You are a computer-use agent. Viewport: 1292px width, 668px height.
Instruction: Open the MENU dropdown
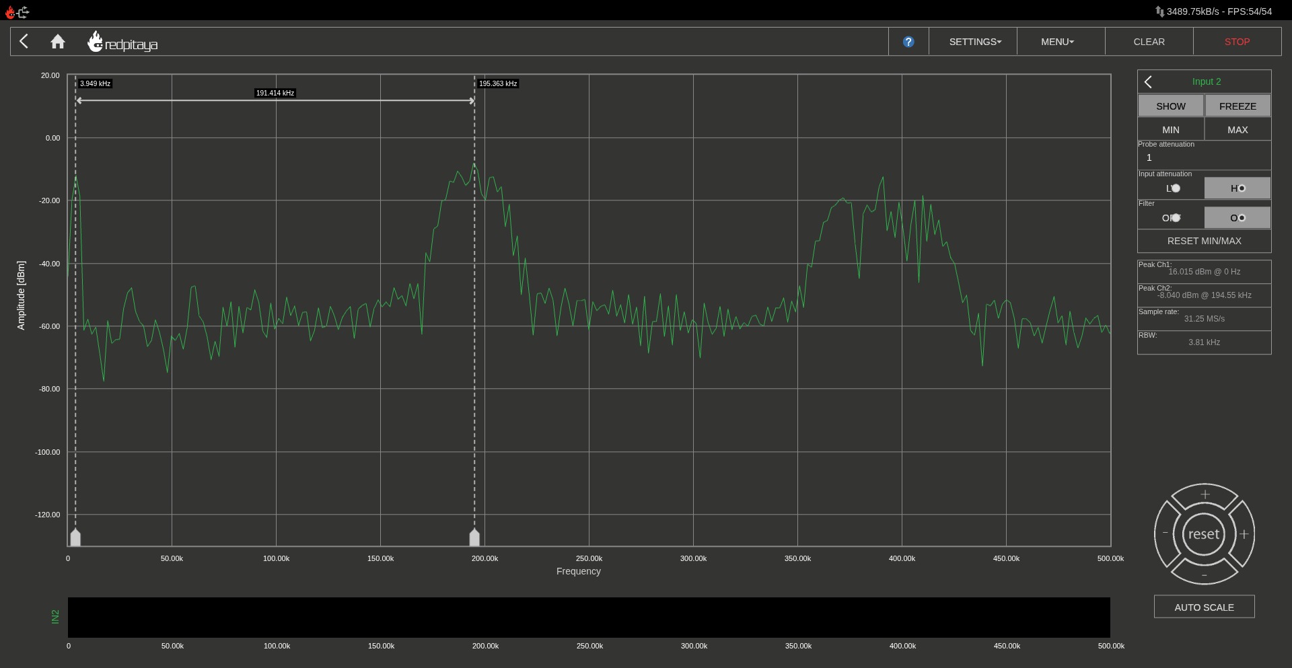pos(1056,41)
